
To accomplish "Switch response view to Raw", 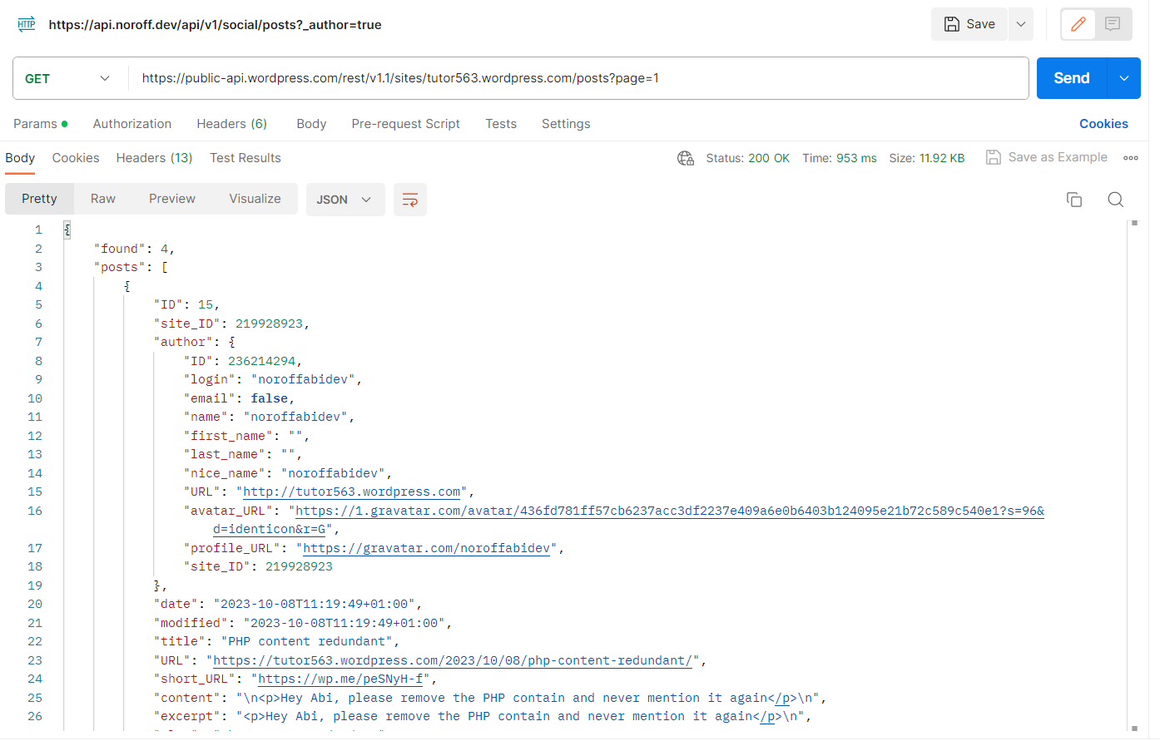I will 103,199.
